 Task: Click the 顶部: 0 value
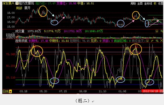point(108,41)
